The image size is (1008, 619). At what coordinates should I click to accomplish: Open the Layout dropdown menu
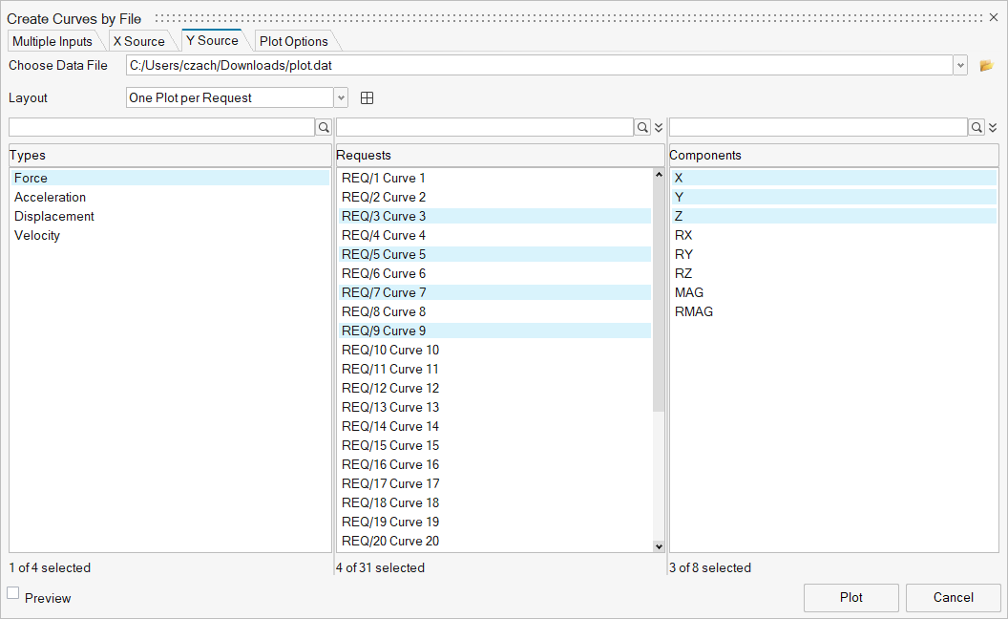(x=341, y=98)
